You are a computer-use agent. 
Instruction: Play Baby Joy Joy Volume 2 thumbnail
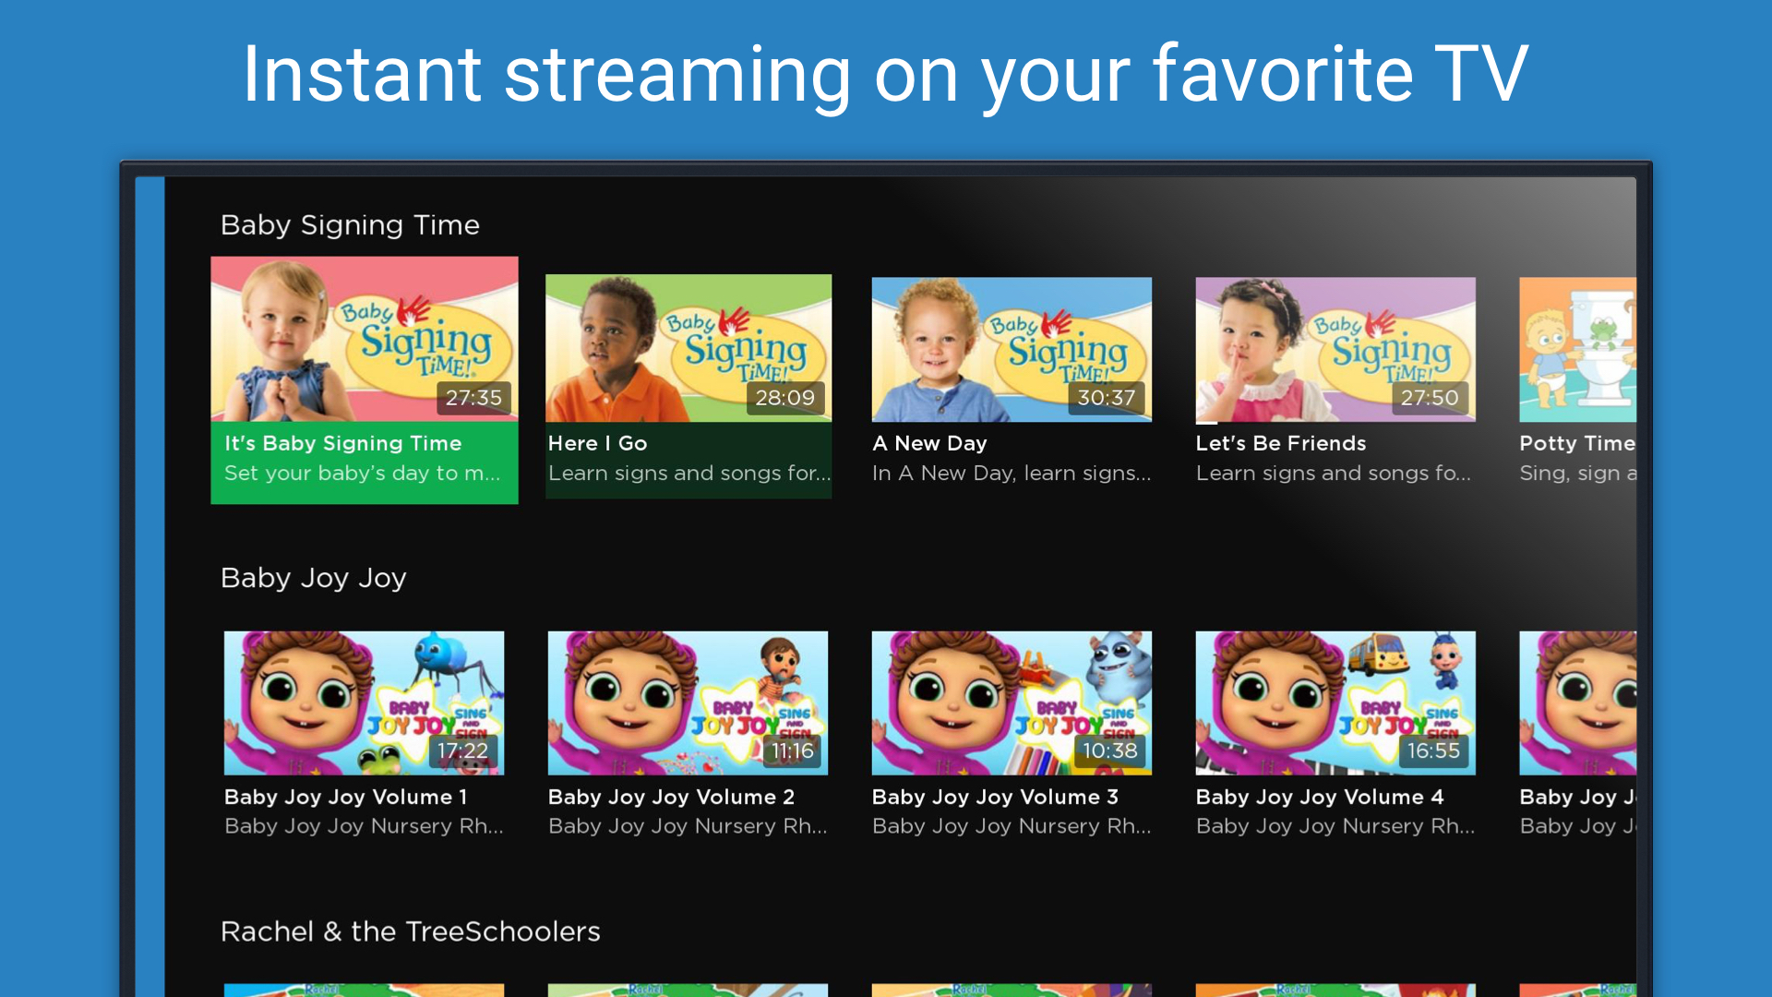point(688,703)
